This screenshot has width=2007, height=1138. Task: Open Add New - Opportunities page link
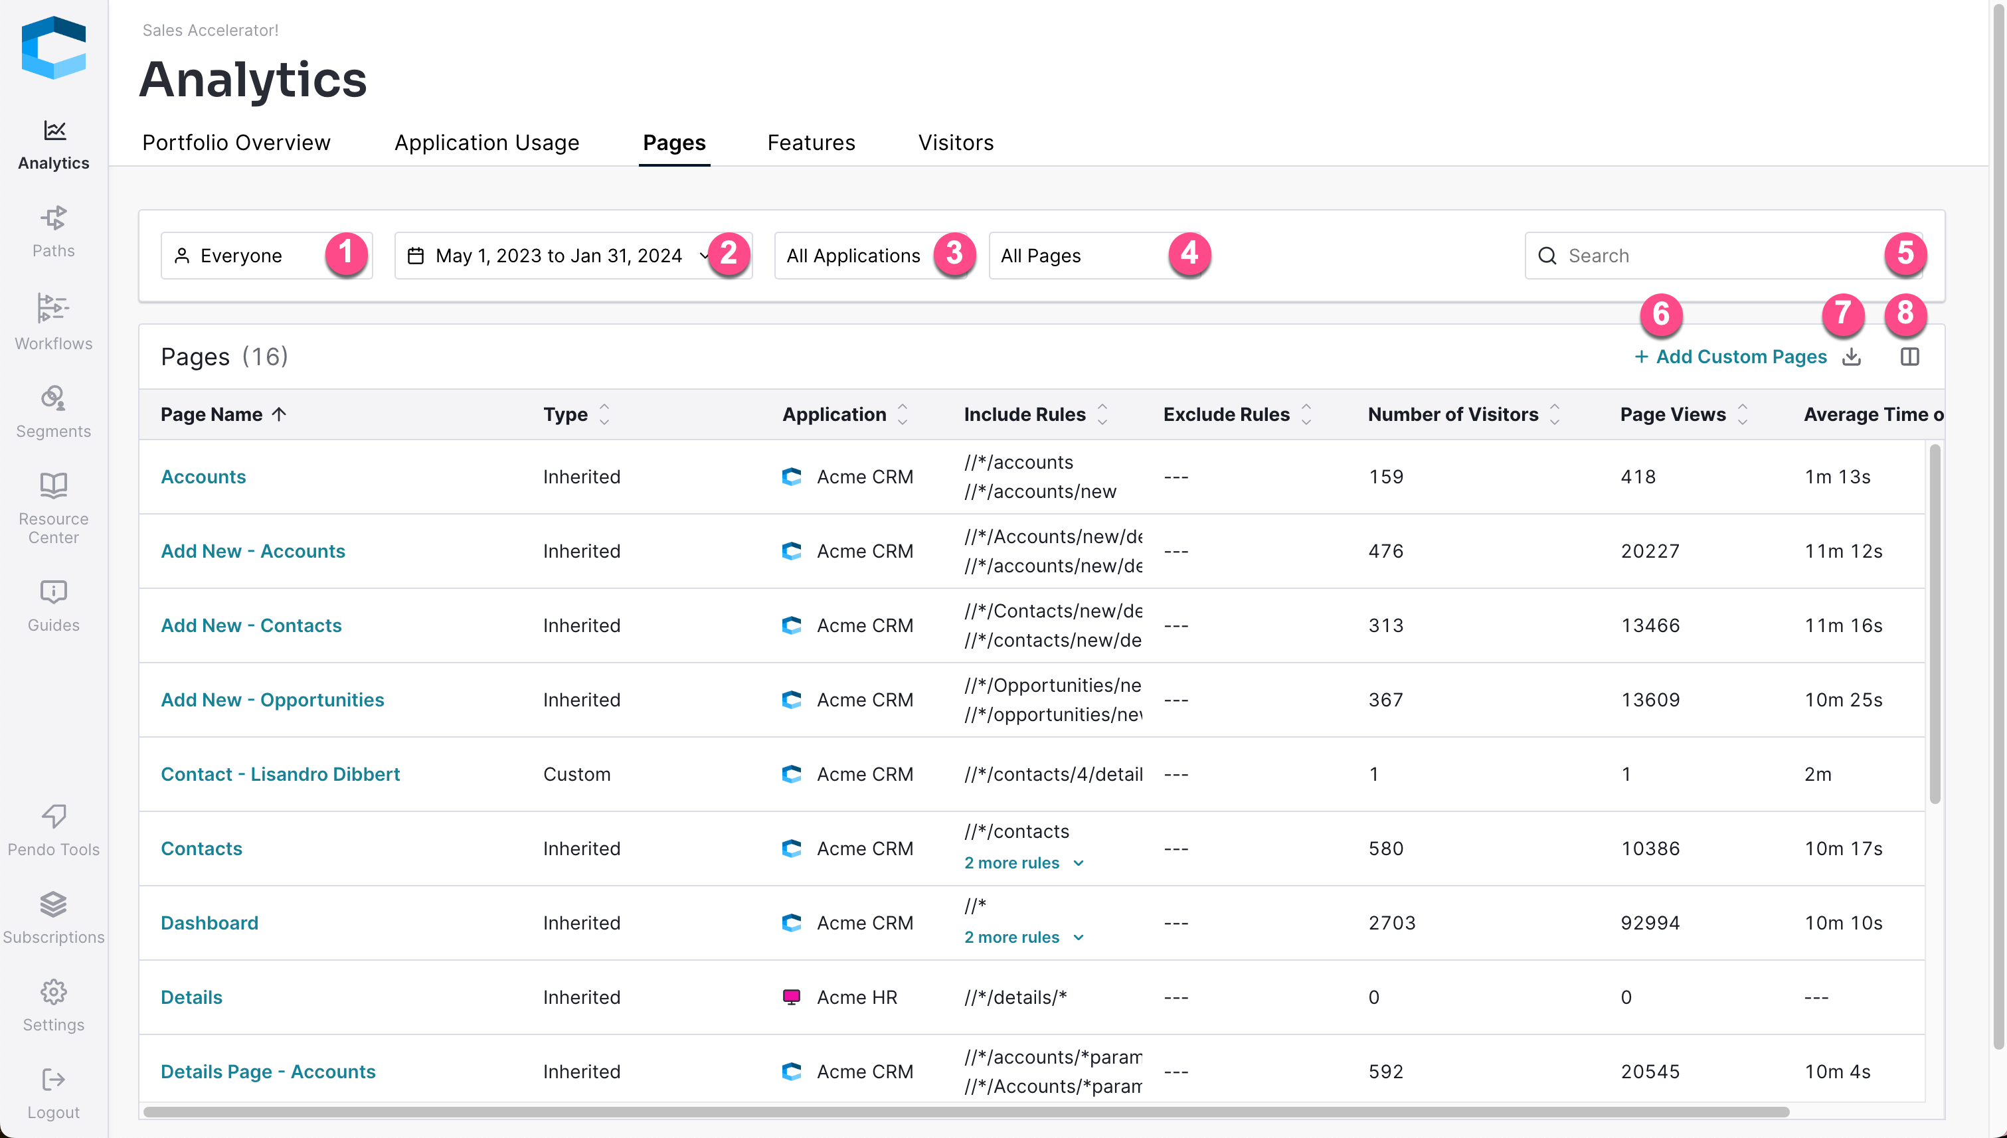point(272,700)
